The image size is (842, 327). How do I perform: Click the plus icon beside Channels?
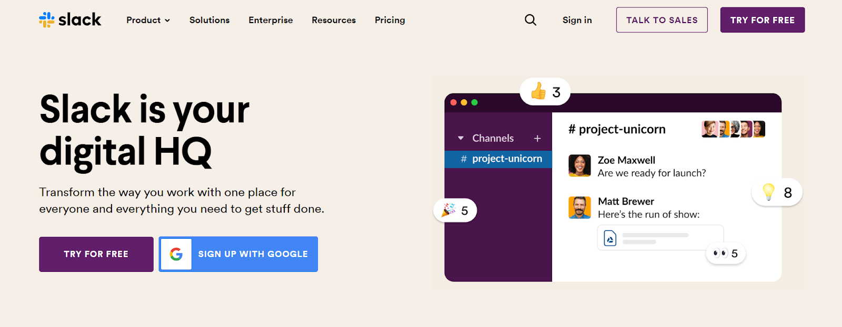tap(537, 139)
